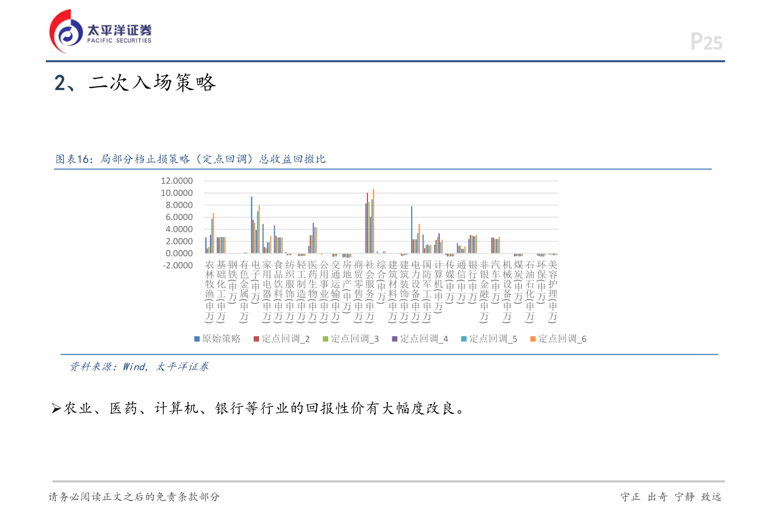
Task: Click y-axis value 2.0000
Action: tap(179, 241)
